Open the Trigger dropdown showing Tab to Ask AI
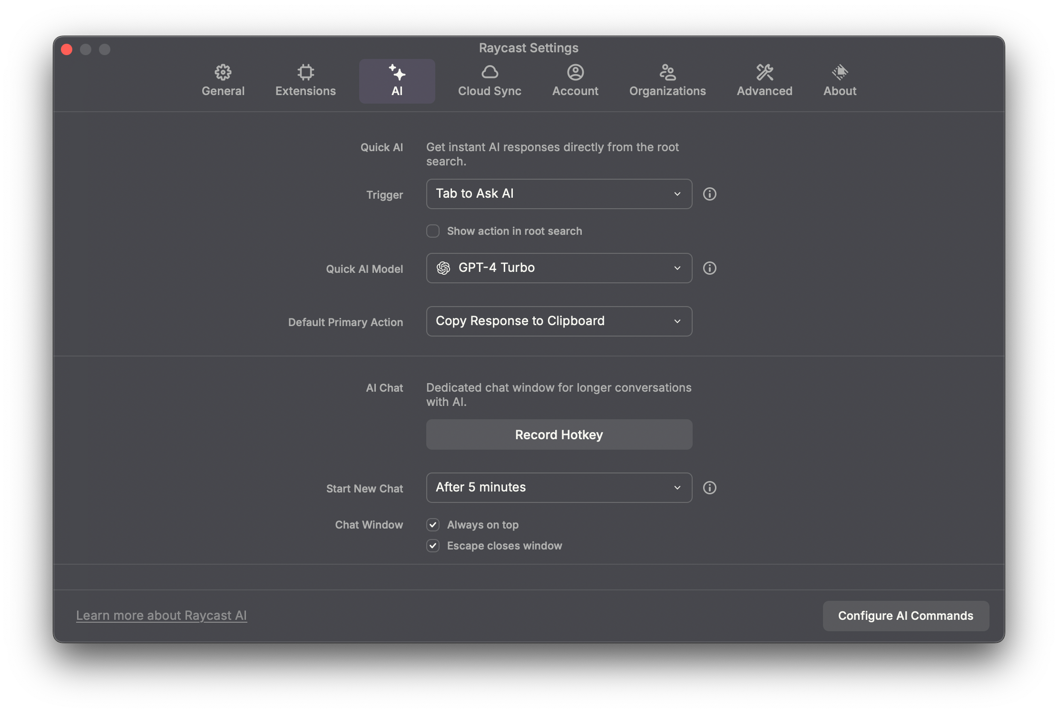Screen dimensions: 1058x713 click(x=559, y=194)
